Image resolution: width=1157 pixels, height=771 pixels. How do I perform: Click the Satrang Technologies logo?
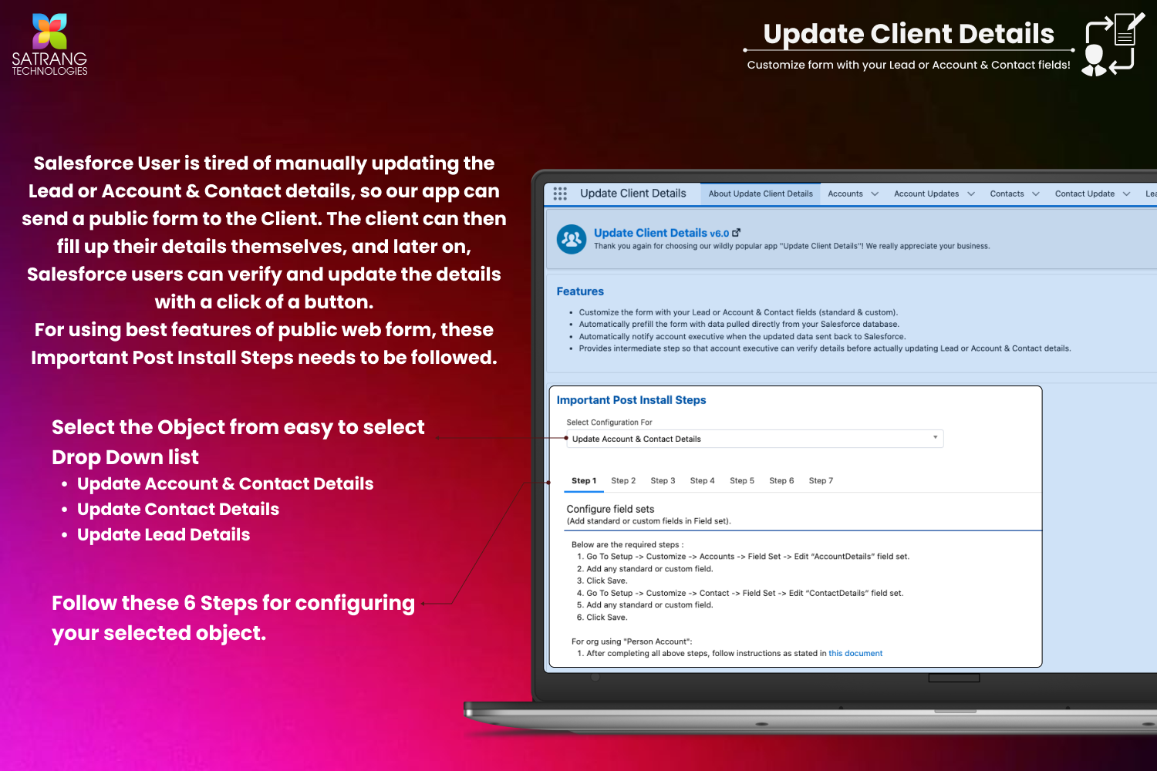49,44
